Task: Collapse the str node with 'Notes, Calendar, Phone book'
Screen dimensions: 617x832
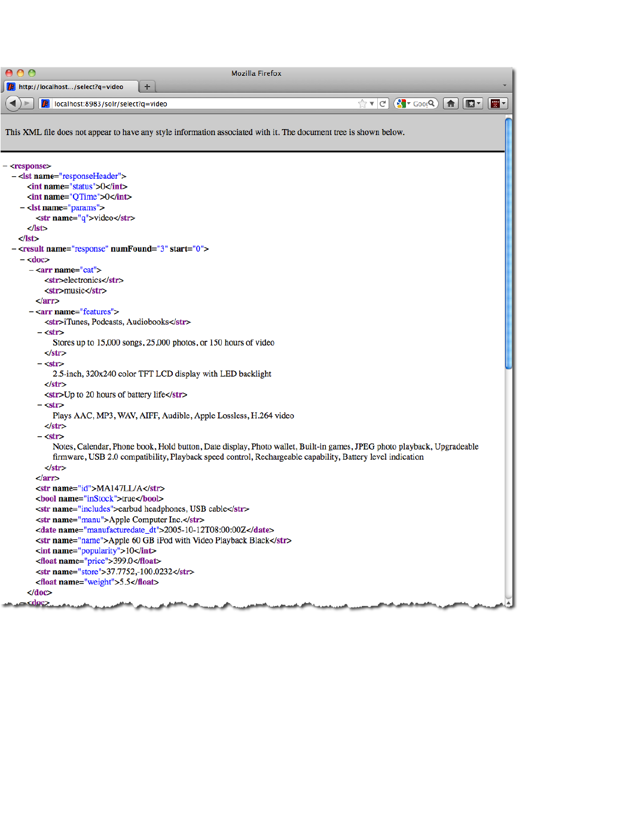Action: [39, 437]
